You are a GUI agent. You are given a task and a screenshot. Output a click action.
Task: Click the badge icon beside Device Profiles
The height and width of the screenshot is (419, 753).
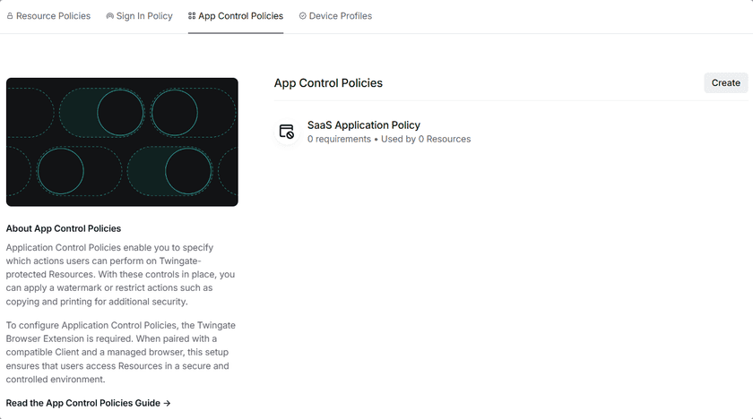pos(303,16)
